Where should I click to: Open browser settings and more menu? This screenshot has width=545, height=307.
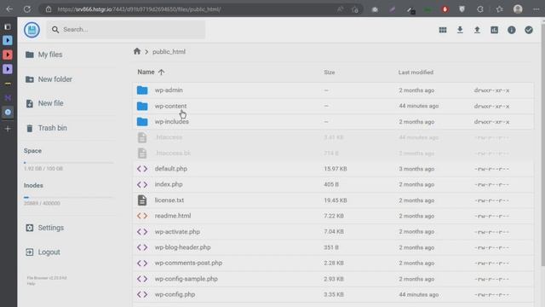point(536,9)
